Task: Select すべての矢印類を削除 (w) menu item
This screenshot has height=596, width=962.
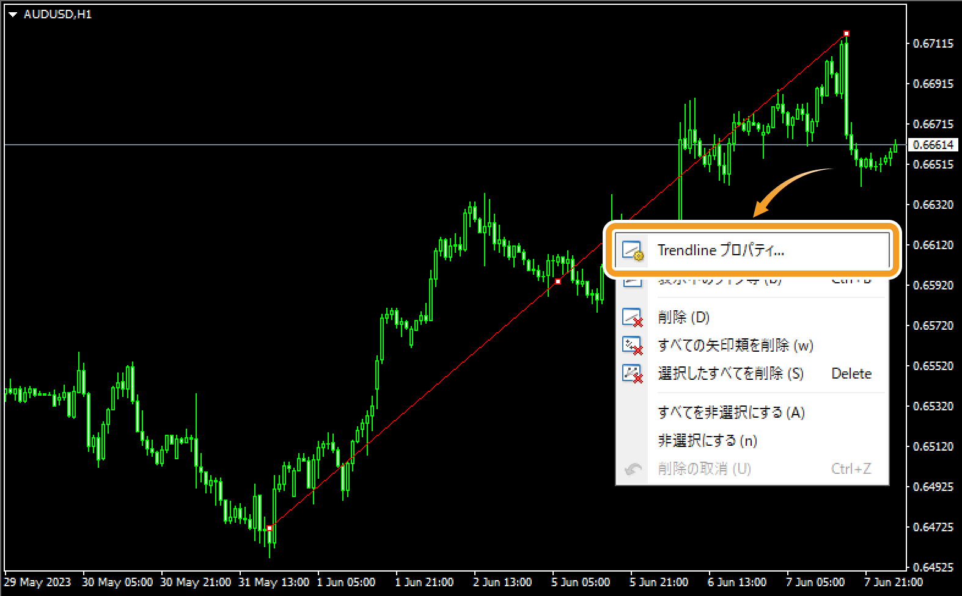Action: tap(752, 346)
